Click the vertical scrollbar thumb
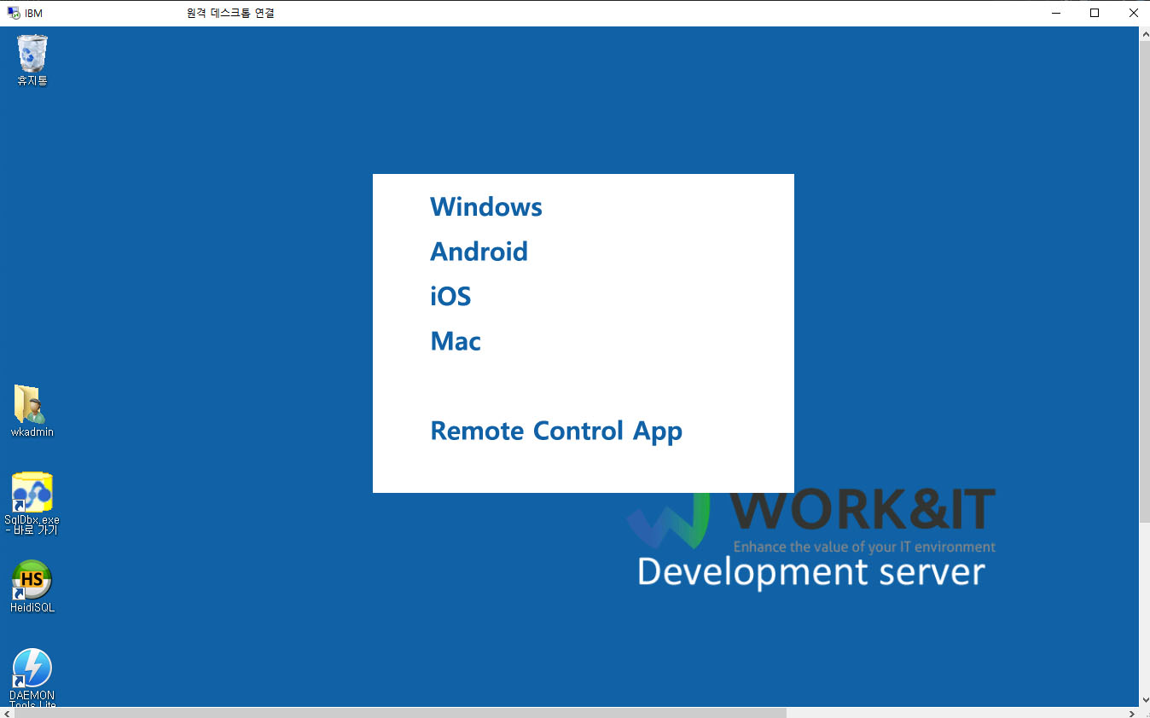 [x=1144, y=281]
